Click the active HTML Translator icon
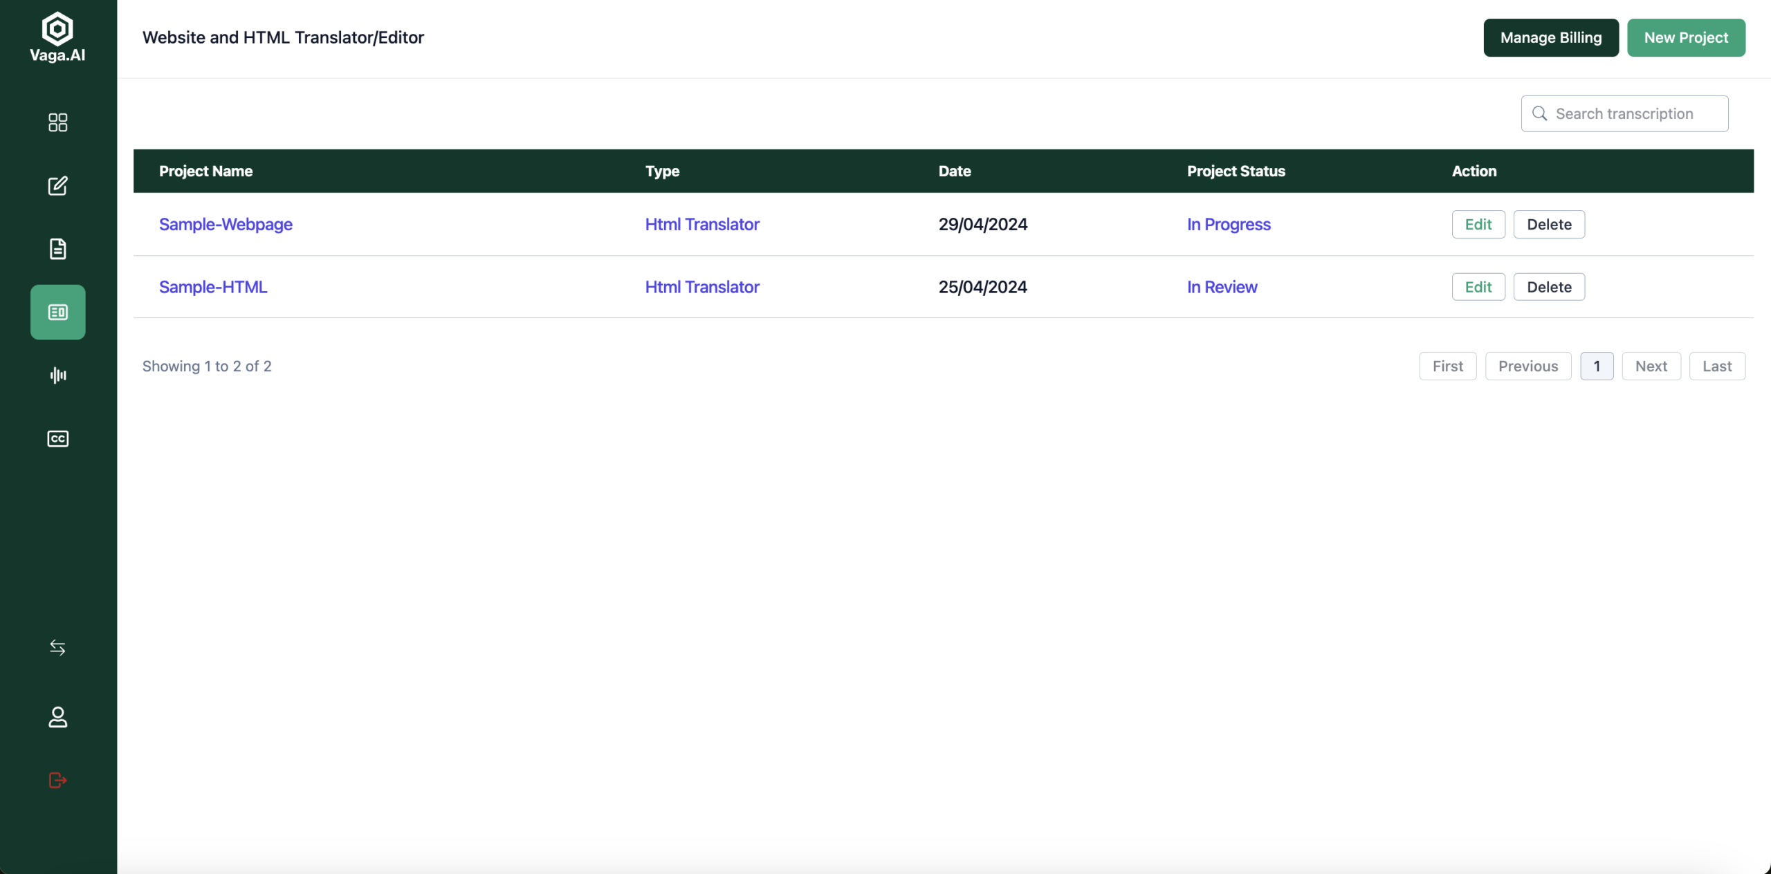 [57, 312]
